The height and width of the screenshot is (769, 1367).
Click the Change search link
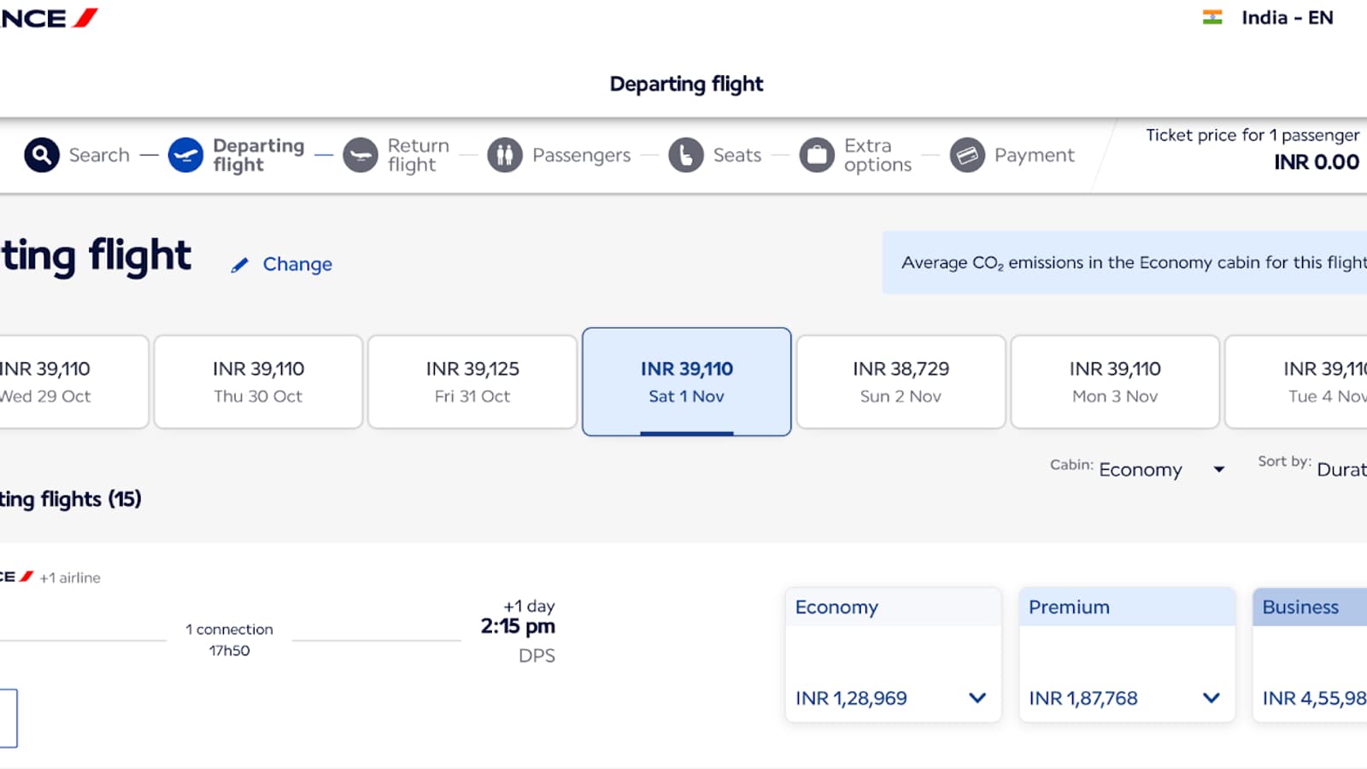[x=296, y=265]
